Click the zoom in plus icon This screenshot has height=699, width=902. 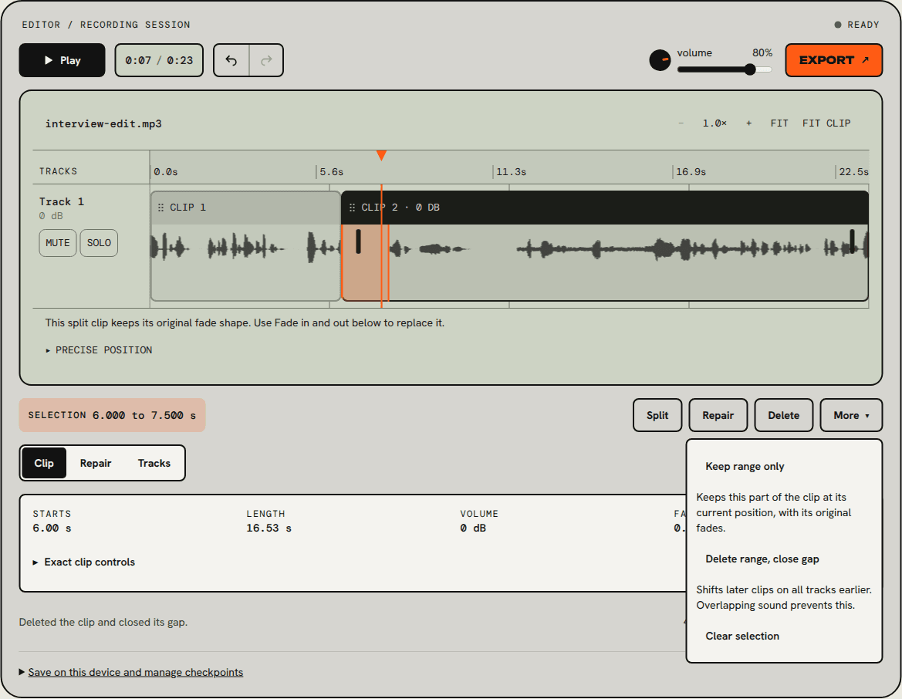[x=748, y=123]
